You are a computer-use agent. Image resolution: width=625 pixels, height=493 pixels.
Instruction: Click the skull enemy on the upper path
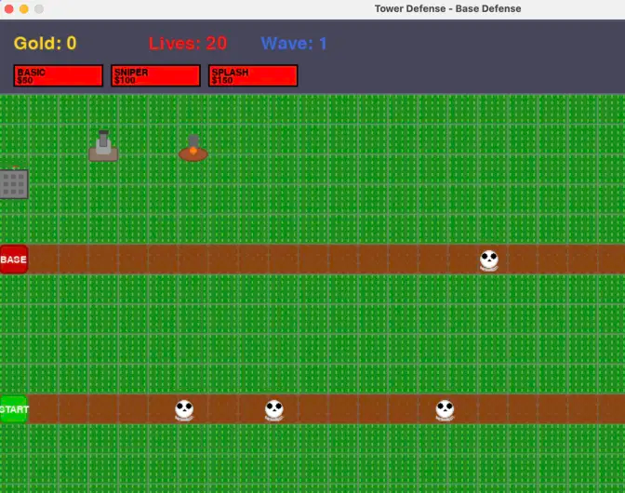489,260
